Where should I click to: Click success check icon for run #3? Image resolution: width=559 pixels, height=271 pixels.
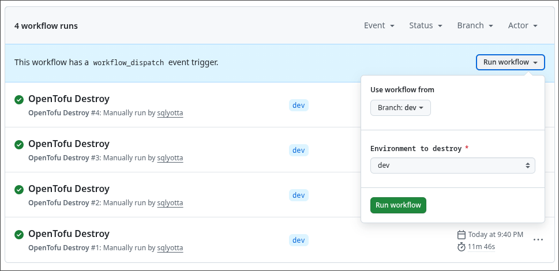click(x=19, y=145)
